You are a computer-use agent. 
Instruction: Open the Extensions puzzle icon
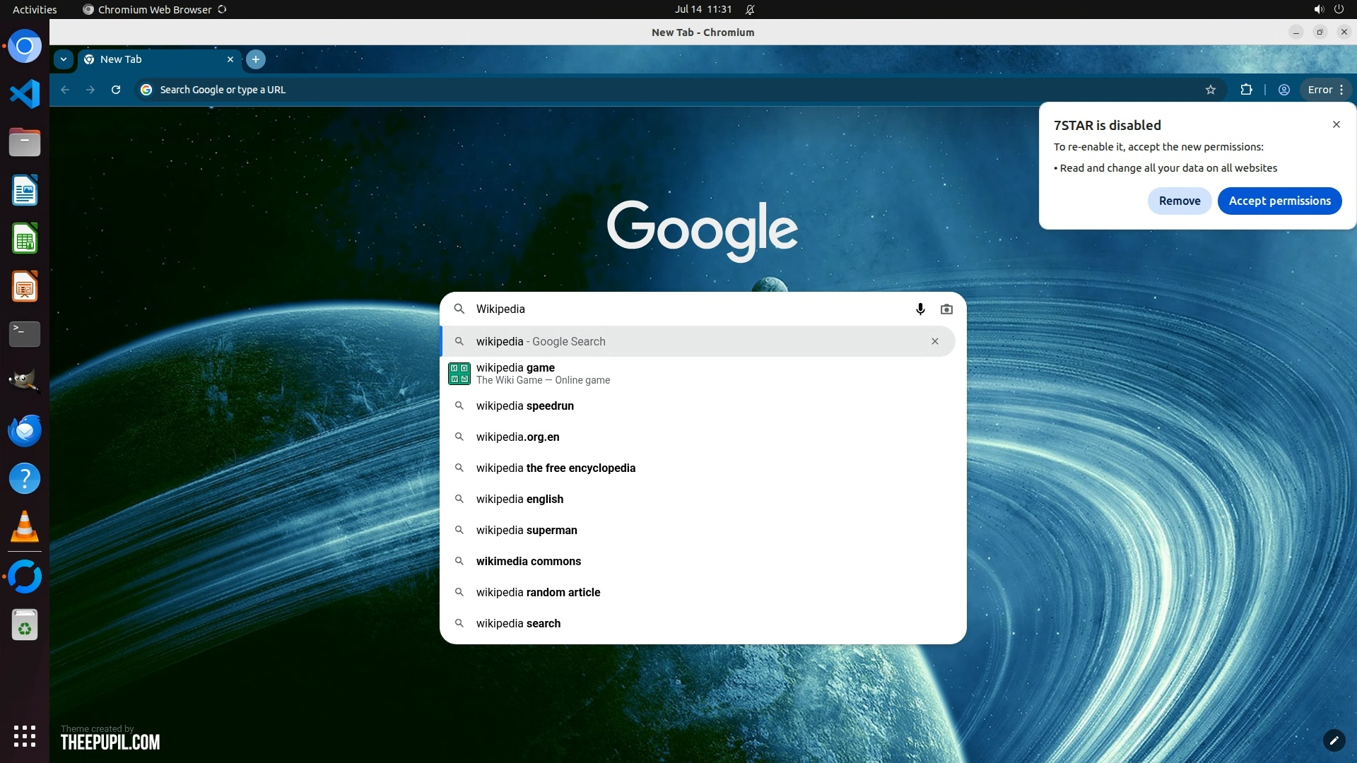pos(1246,90)
